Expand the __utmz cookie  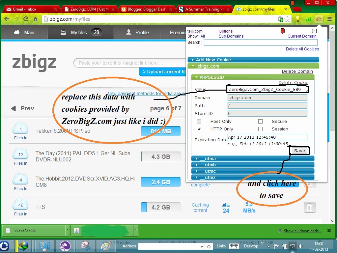(253, 177)
